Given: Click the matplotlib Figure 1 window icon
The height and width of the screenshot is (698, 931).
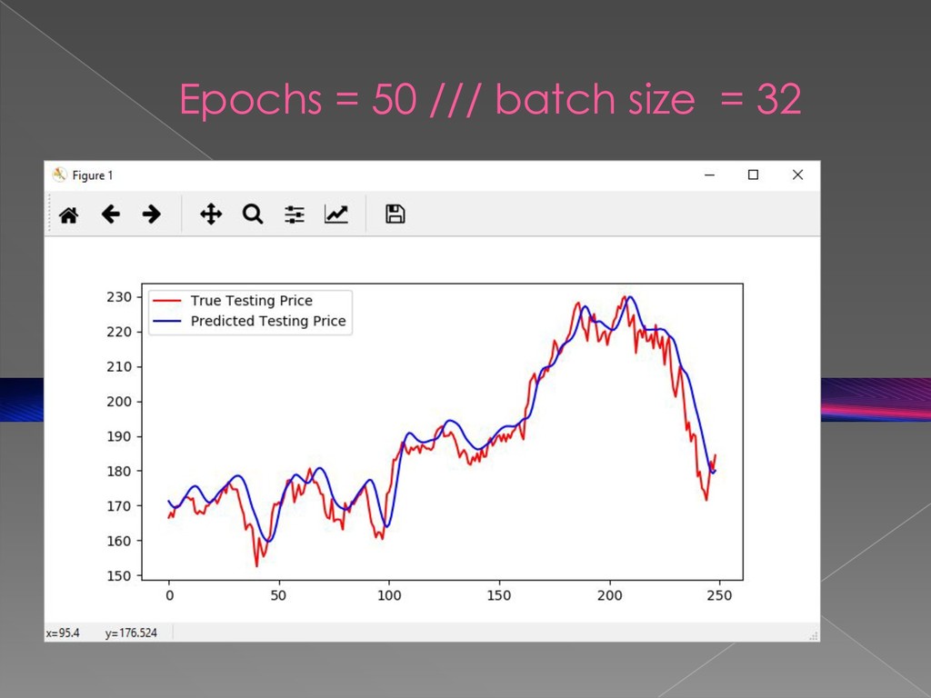Looking at the screenshot, I should coord(59,174).
